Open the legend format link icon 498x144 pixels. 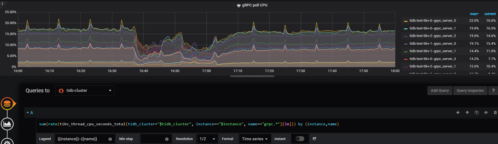pos(314,139)
